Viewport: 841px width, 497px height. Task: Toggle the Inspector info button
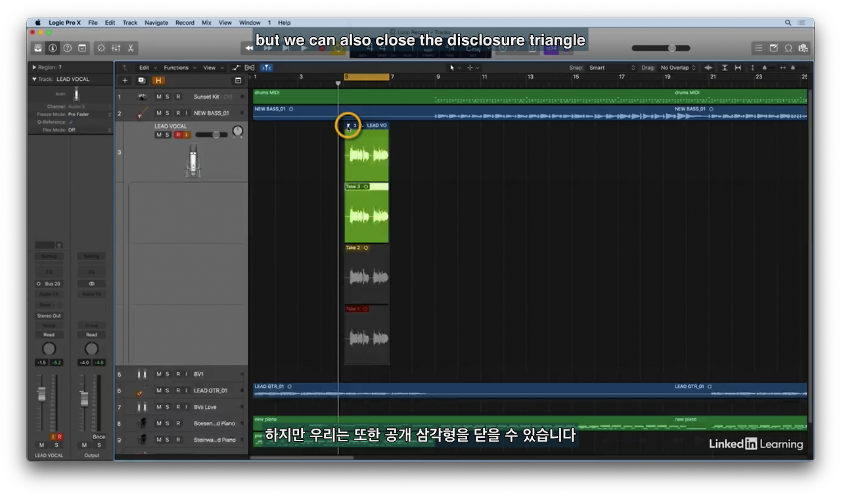(53, 48)
